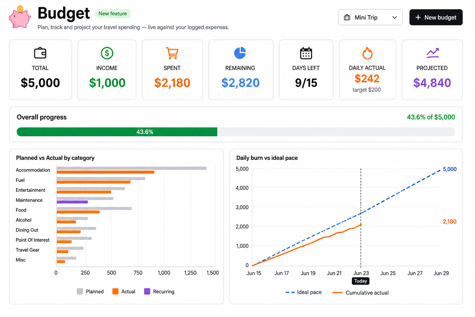Click the Jun 23 axis label
This screenshot has width=475, height=317.
(x=361, y=273)
